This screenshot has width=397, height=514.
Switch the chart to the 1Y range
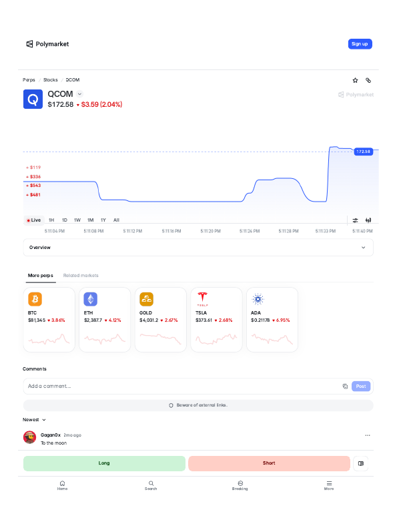[103, 220]
